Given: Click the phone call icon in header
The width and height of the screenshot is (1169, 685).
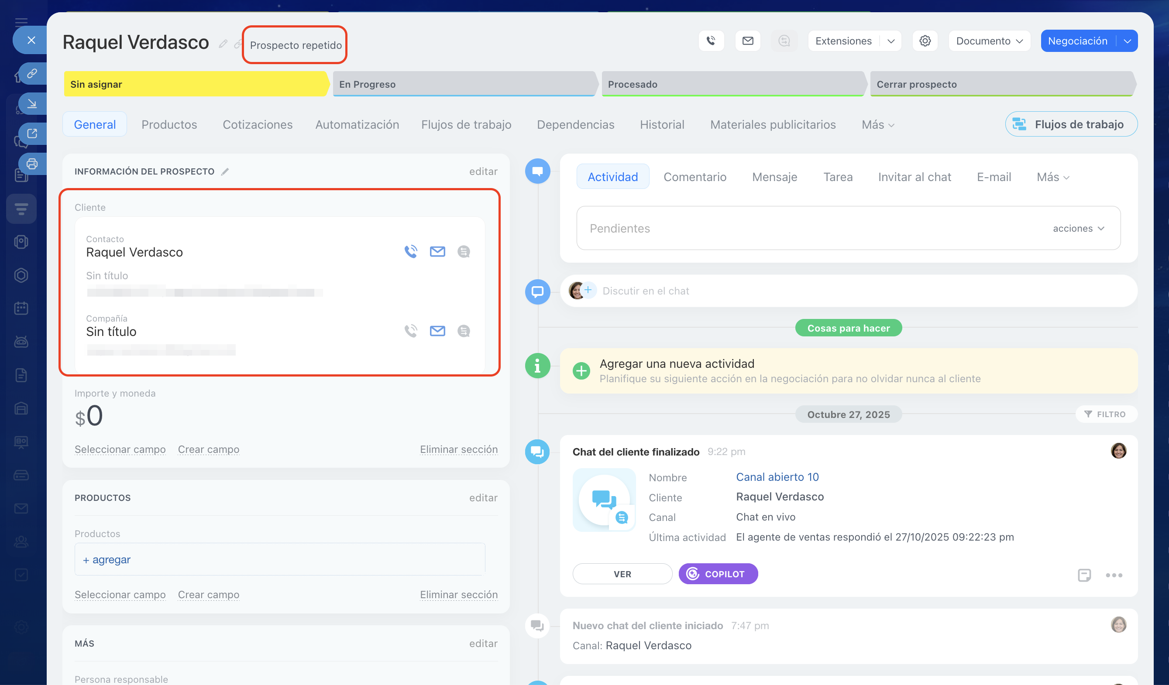Looking at the screenshot, I should (711, 41).
